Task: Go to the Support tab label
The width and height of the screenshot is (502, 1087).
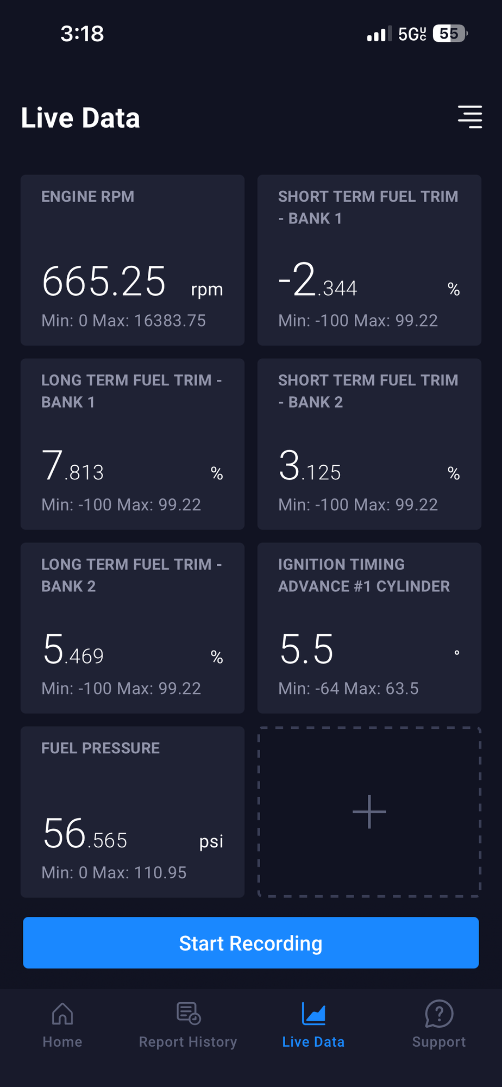Action: pyautogui.click(x=439, y=1042)
